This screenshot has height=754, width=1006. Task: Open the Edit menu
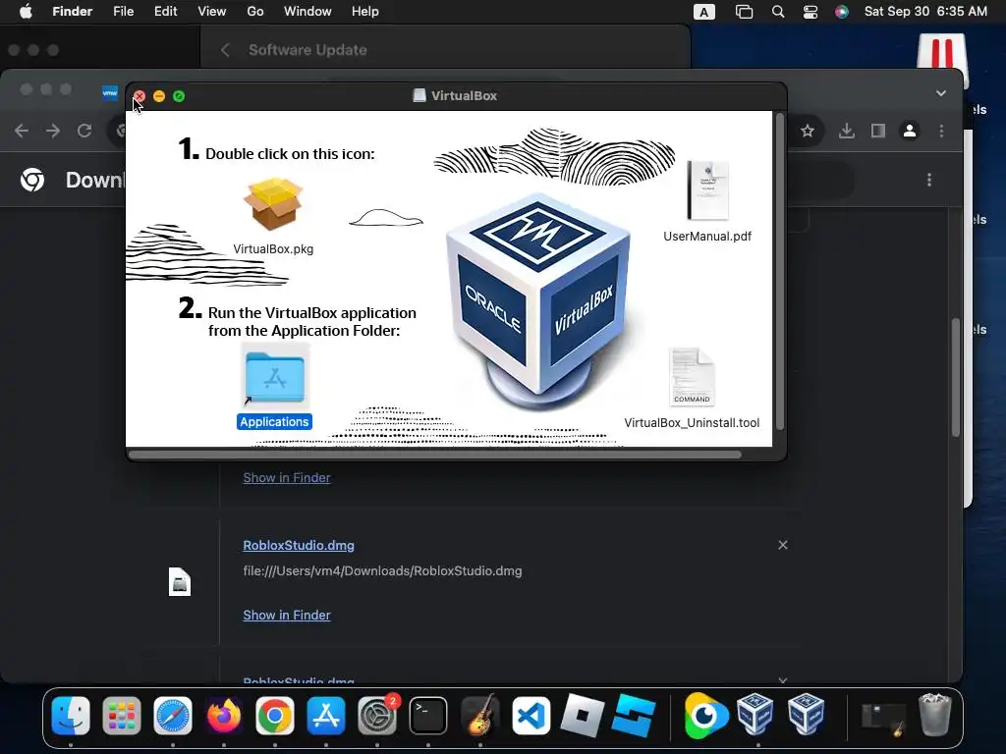click(165, 12)
